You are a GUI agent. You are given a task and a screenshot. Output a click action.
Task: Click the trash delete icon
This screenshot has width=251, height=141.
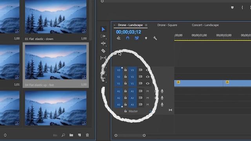pos(87,135)
